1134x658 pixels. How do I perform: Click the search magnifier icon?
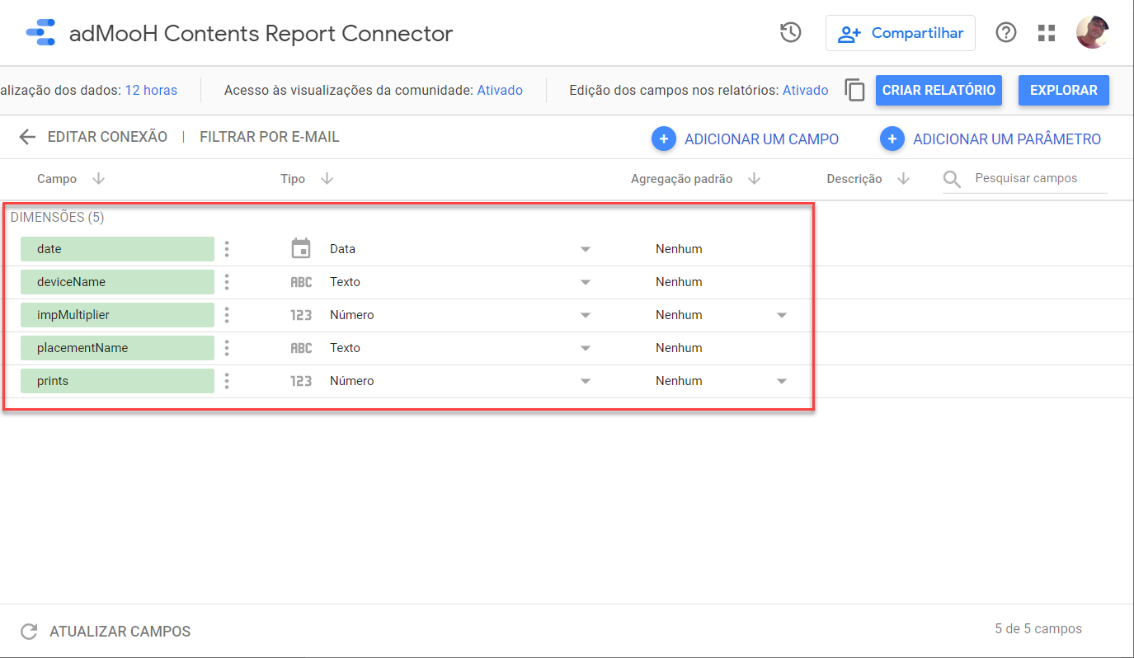pos(953,179)
